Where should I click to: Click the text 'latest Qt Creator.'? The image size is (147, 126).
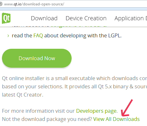point(23,95)
